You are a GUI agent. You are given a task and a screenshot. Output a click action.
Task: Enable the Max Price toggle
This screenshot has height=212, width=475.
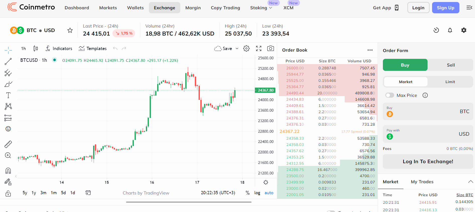pyautogui.click(x=390, y=95)
